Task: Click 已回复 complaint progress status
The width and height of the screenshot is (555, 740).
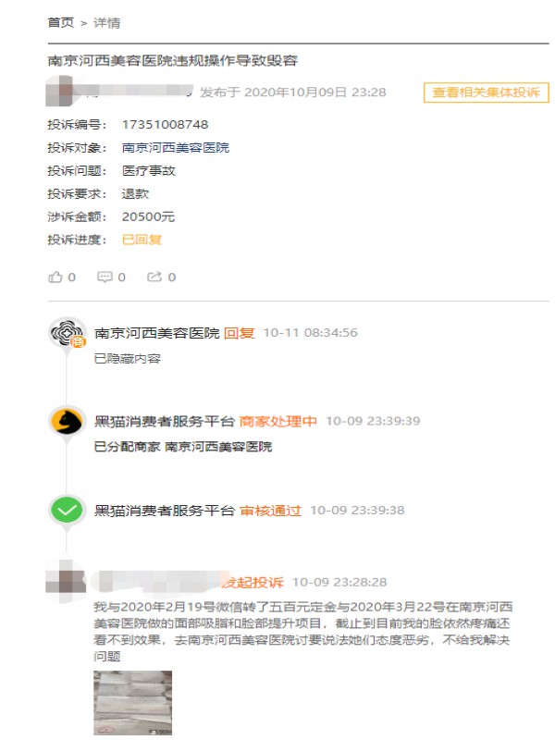Action: coord(142,240)
